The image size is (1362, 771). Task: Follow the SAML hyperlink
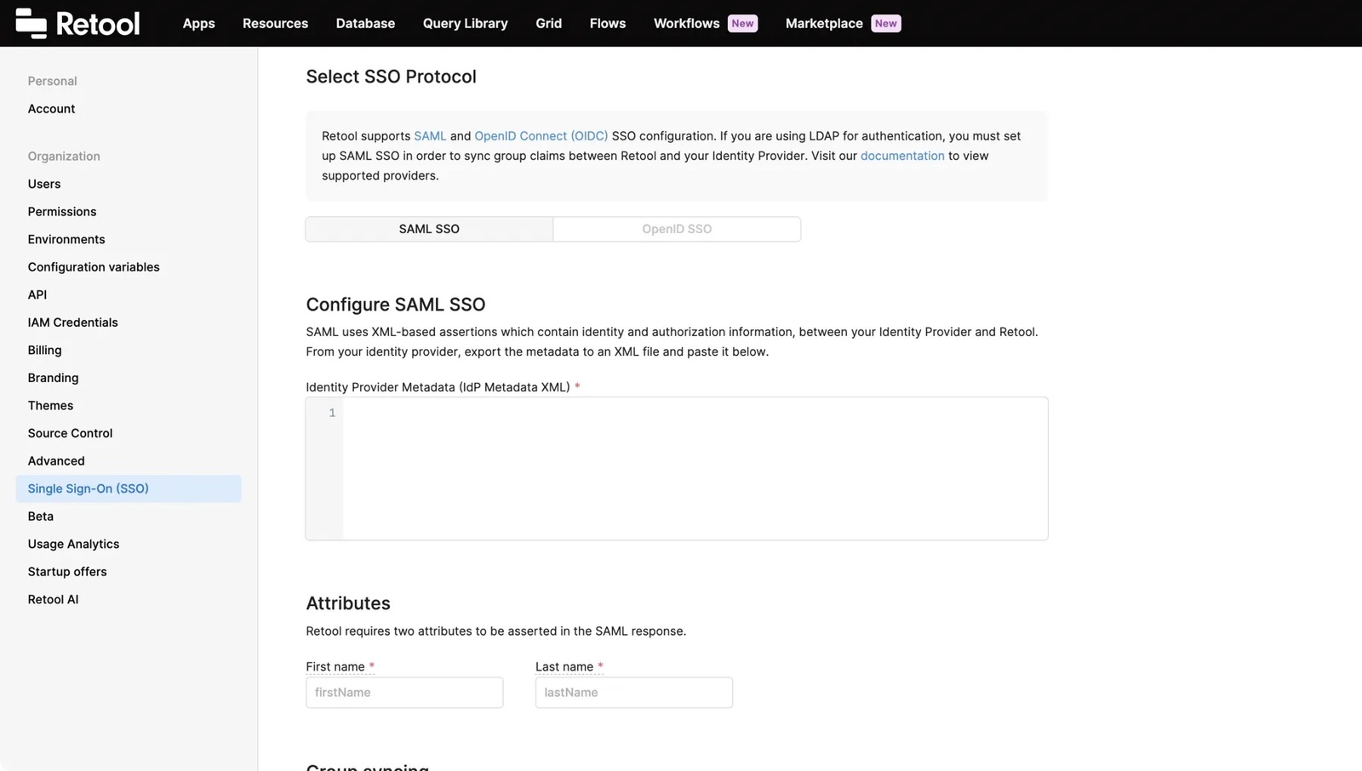click(430, 135)
